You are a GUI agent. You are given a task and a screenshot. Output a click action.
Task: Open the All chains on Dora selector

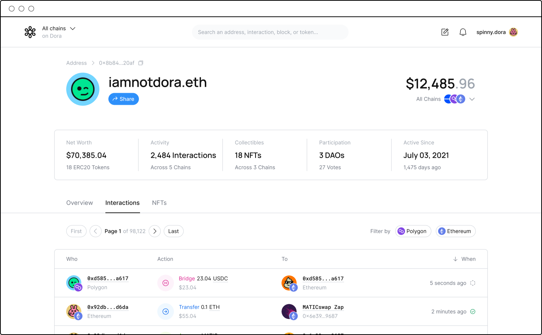[59, 32]
